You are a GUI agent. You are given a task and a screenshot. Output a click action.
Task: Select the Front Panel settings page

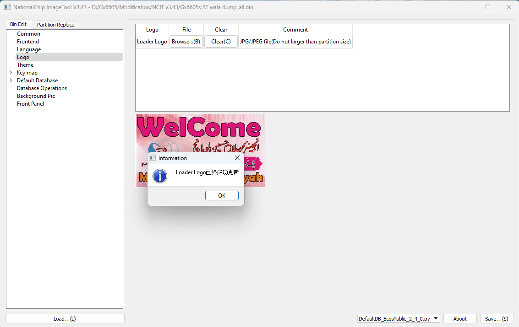pos(30,103)
